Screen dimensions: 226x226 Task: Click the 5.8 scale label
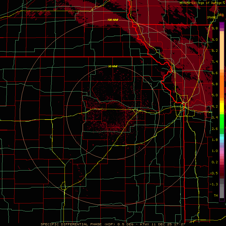(215, 84)
